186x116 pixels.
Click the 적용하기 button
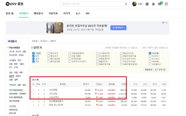point(148,70)
